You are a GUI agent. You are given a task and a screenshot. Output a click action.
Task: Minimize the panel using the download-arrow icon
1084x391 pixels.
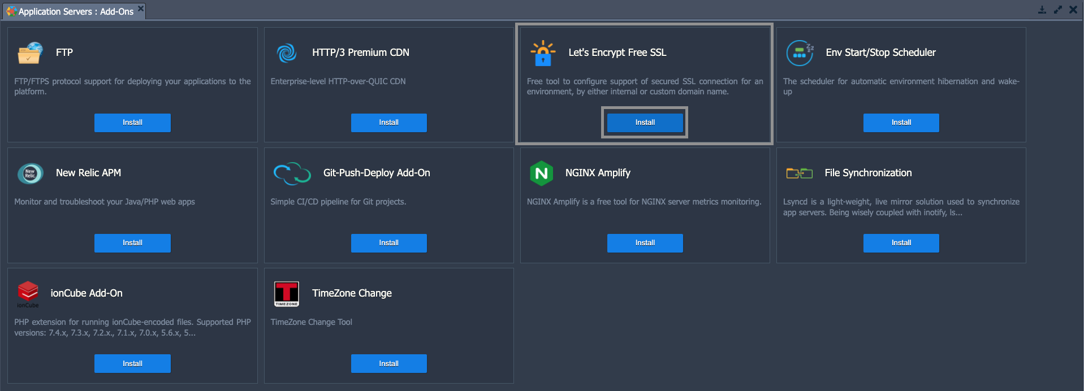pos(1042,10)
